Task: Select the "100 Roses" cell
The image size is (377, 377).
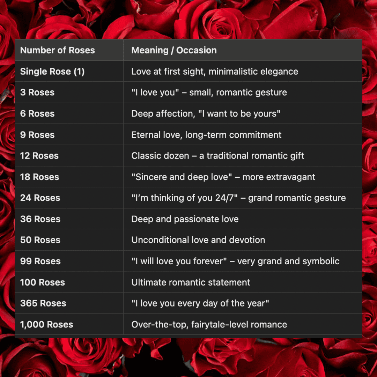Action: [x=43, y=282]
